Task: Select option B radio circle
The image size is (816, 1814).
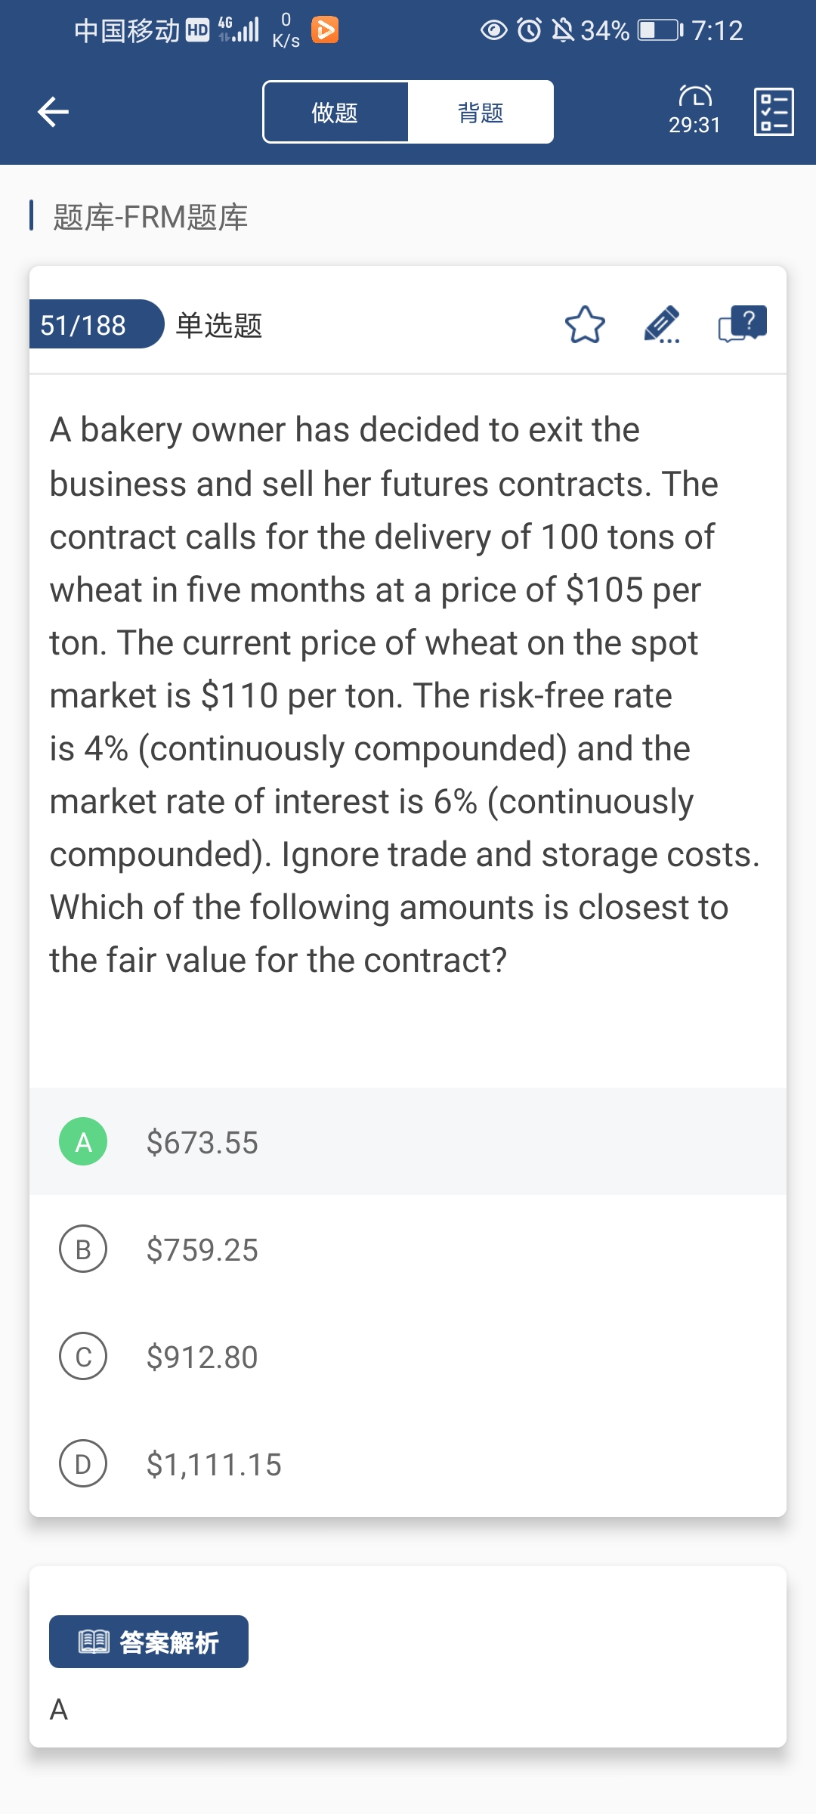Action: pos(83,1249)
